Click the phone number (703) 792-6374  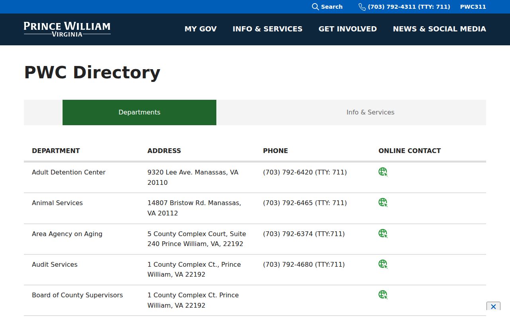[x=304, y=234]
